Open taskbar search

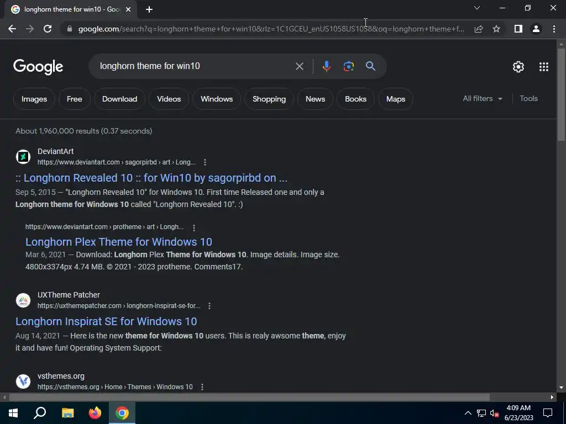pos(40,413)
